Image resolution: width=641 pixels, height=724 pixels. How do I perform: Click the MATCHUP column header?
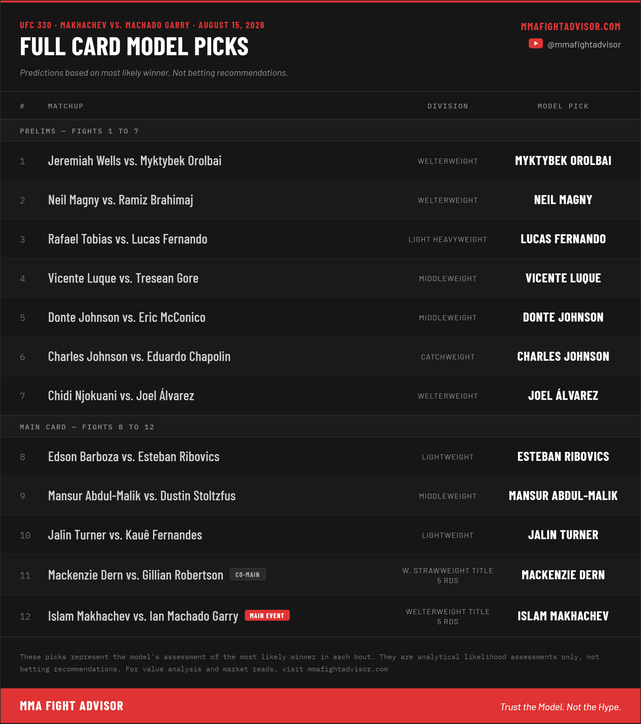click(x=66, y=106)
